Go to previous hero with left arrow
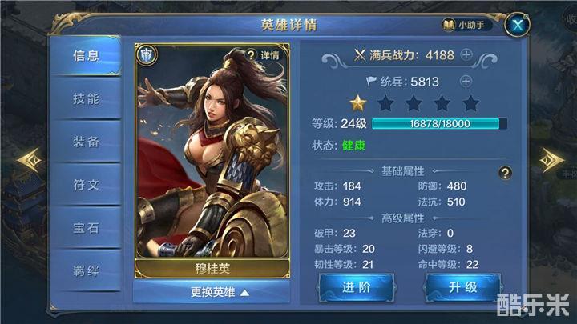 coord(31,160)
